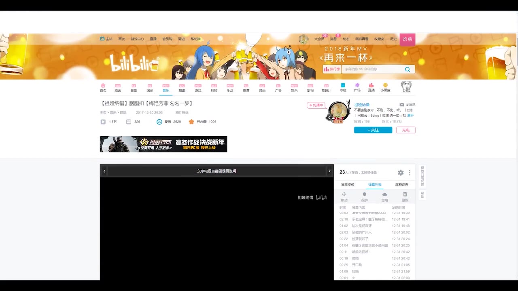The image size is (518, 291).
Task: Click the 忽略 cloud icon
Action: (384, 194)
